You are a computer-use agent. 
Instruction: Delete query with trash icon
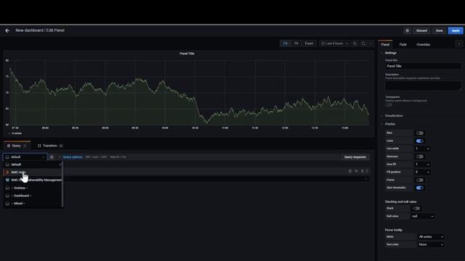(362, 171)
